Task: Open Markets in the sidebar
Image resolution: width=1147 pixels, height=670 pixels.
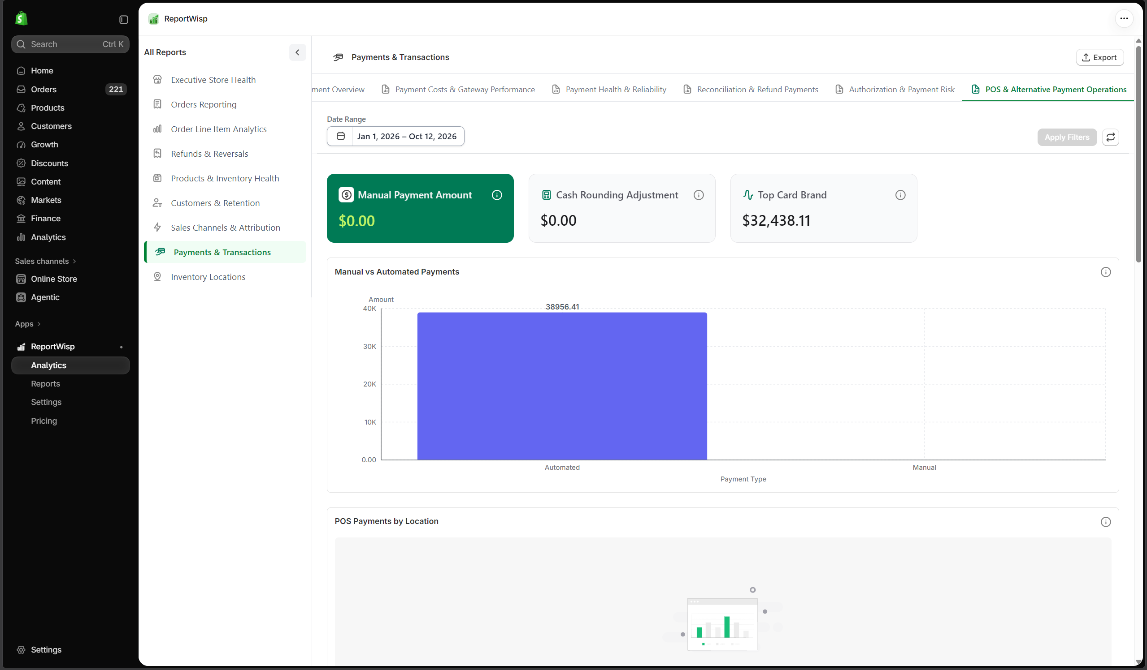Action: (x=70, y=200)
